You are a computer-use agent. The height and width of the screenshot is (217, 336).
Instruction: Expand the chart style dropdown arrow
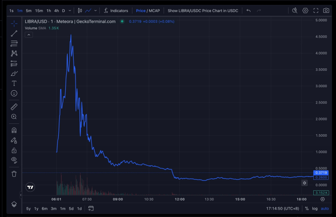point(95,10)
